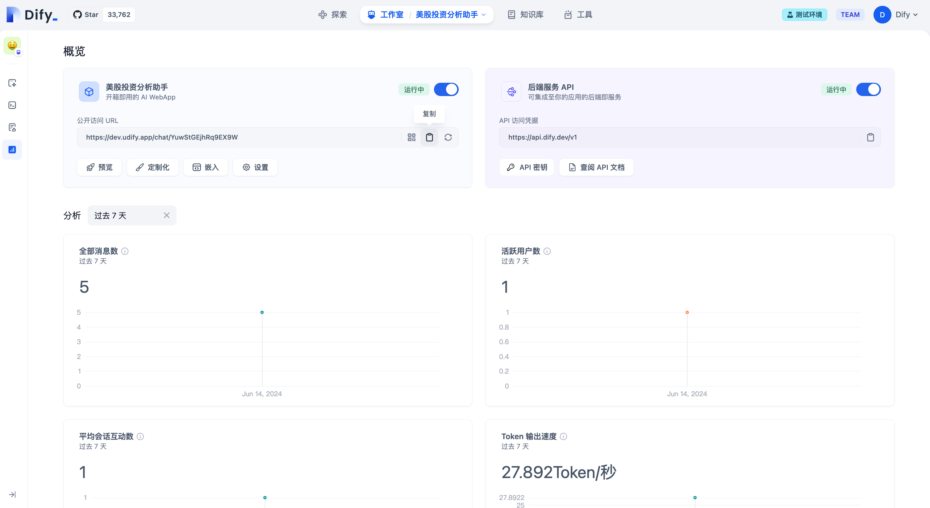Regenerate the public URL with refresh icon
The image size is (930, 508).
tap(448, 137)
